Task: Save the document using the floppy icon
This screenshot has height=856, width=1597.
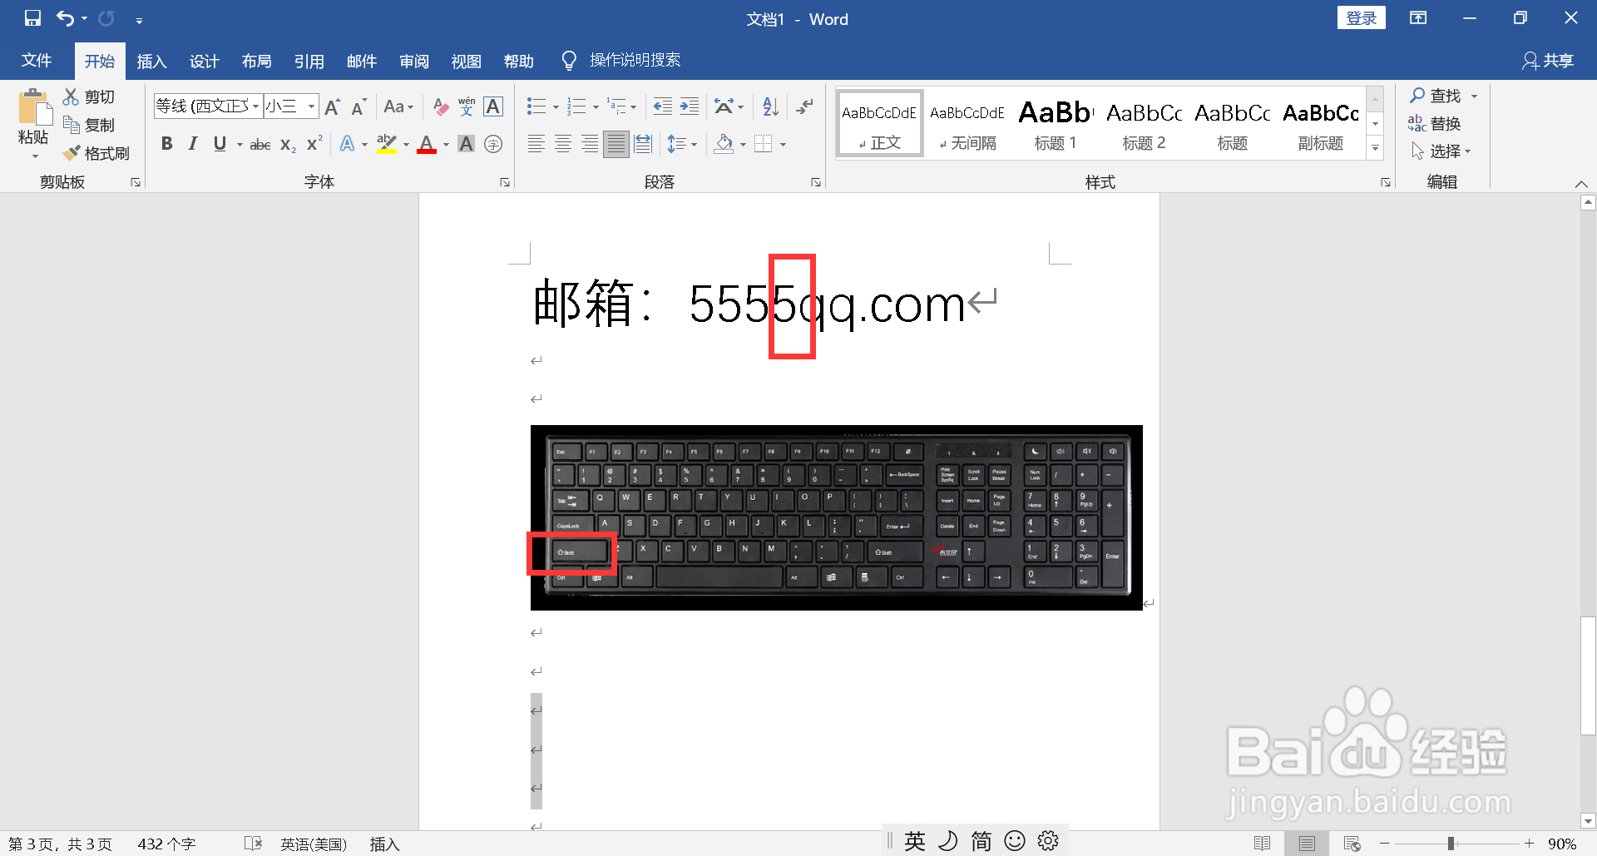Action: point(32,18)
